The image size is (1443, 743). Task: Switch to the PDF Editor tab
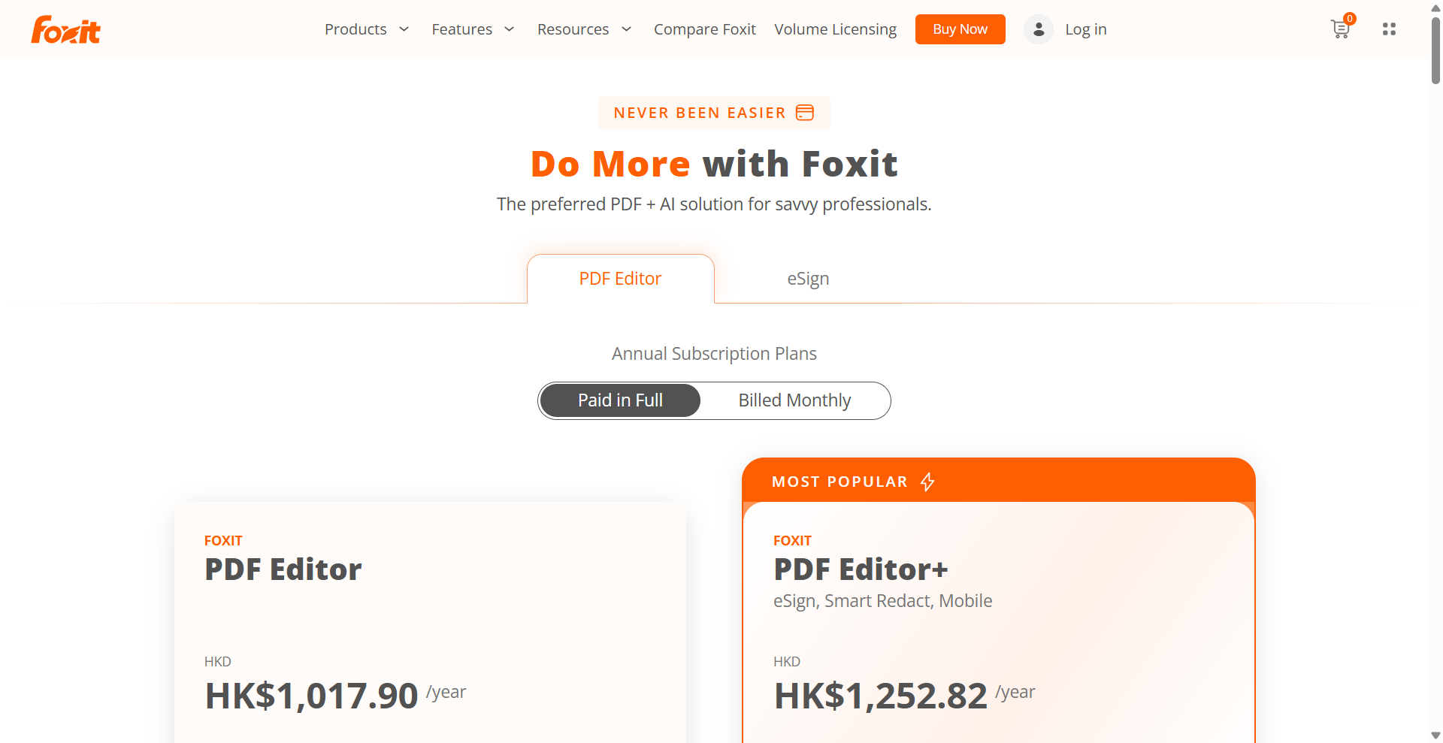620,278
